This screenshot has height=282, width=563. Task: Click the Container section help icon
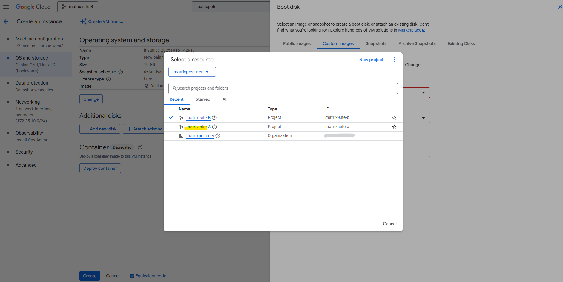point(140,147)
